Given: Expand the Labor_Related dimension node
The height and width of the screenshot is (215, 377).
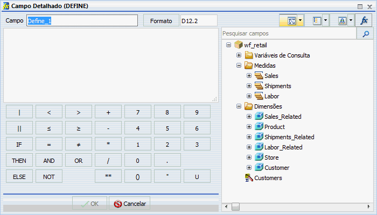Looking at the screenshot, I should 249,147.
